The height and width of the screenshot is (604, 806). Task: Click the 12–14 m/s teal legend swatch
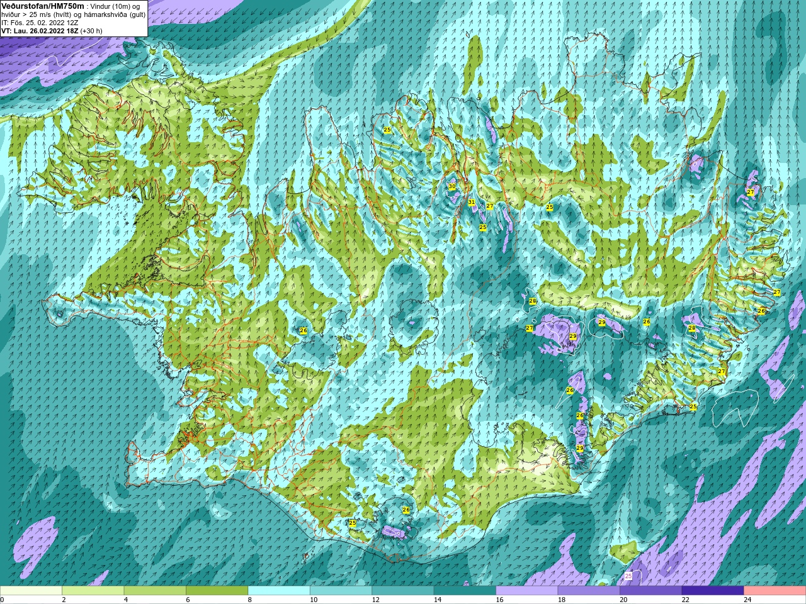[x=403, y=591]
